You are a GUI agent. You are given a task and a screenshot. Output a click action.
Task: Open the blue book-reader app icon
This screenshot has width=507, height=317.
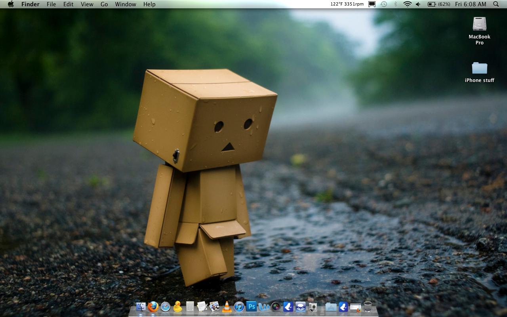click(300, 307)
